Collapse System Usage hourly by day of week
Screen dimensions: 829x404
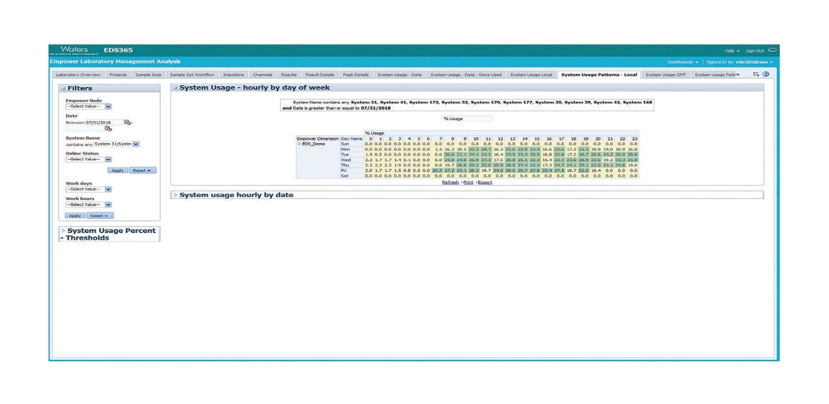click(x=175, y=88)
